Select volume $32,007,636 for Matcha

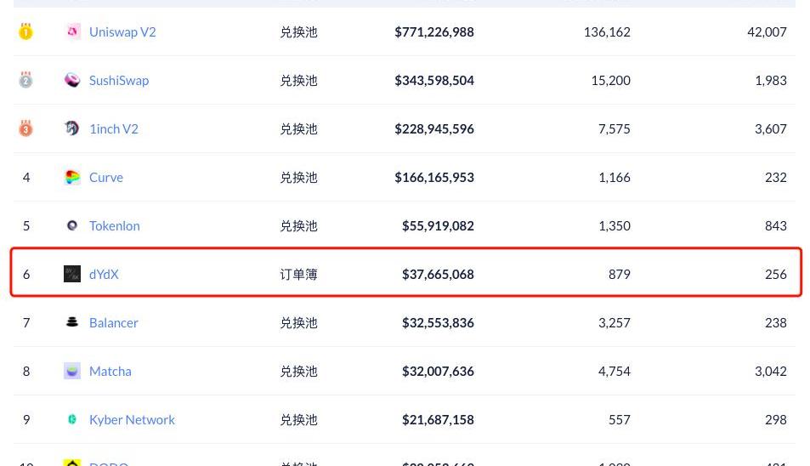(x=438, y=372)
